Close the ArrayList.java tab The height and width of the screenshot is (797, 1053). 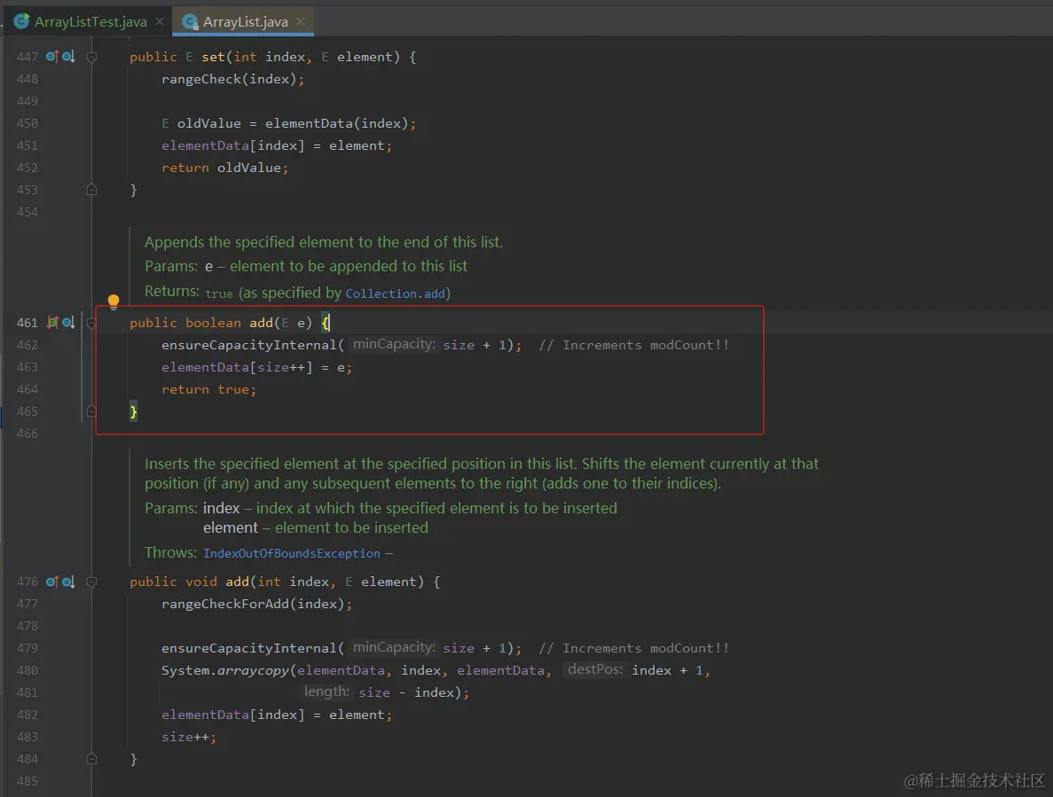(x=301, y=21)
